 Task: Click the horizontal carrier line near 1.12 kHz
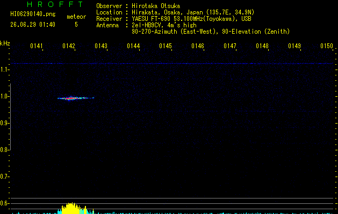(x=172, y=63)
